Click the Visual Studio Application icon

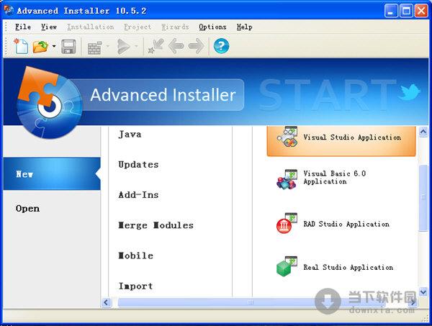coord(287,137)
